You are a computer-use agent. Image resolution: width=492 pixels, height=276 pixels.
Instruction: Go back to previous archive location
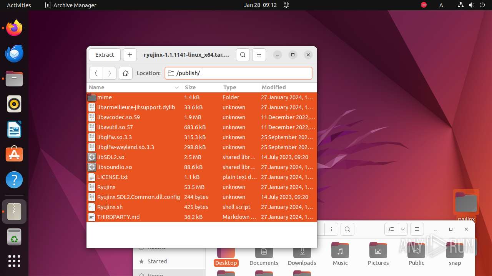(x=96, y=73)
